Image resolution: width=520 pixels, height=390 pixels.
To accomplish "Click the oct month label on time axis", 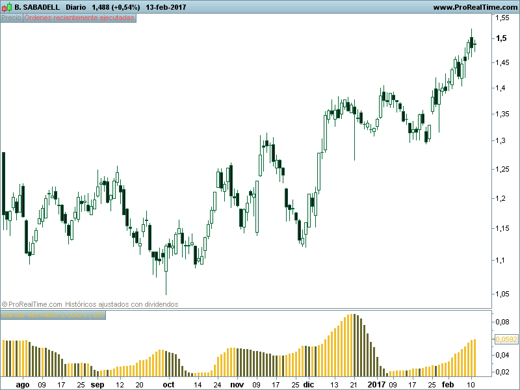I will click(168, 385).
